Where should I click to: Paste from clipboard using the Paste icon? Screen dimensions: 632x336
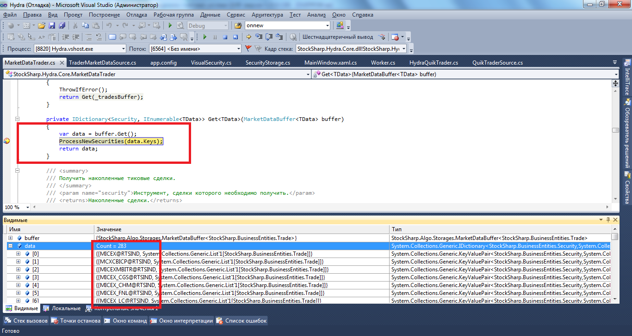(96, 25)
